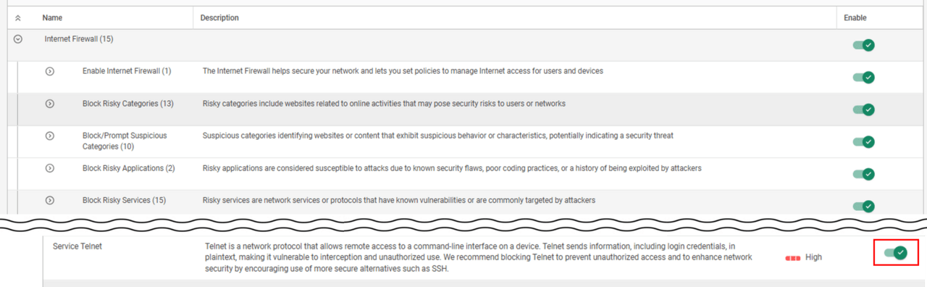This screenshot has width=927, height=287.
Task: Sort by the Name column header
Action: click(52, 18)
